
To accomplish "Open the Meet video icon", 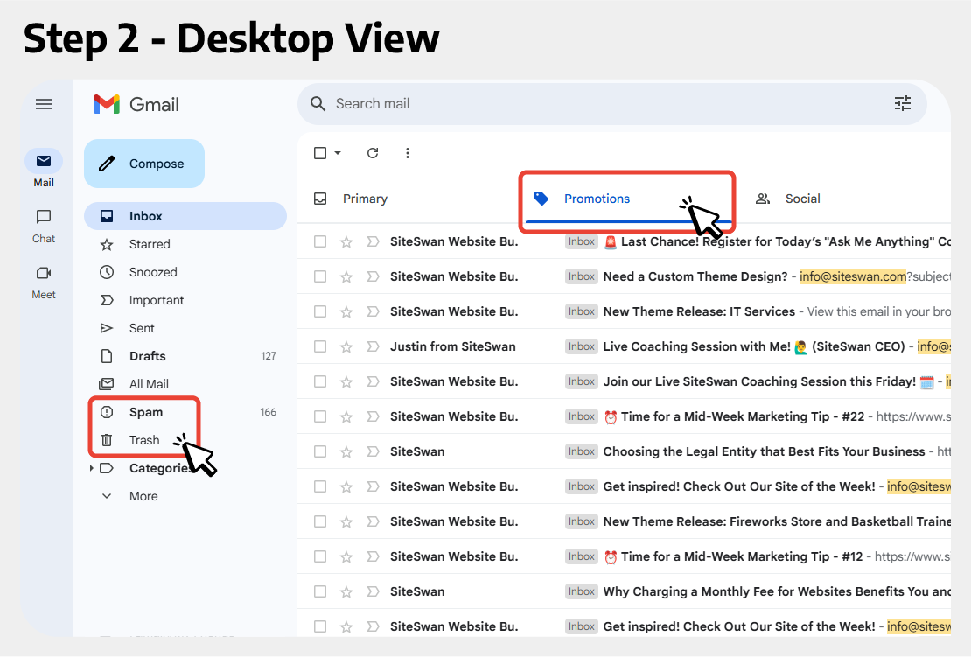I will [44, 273].
